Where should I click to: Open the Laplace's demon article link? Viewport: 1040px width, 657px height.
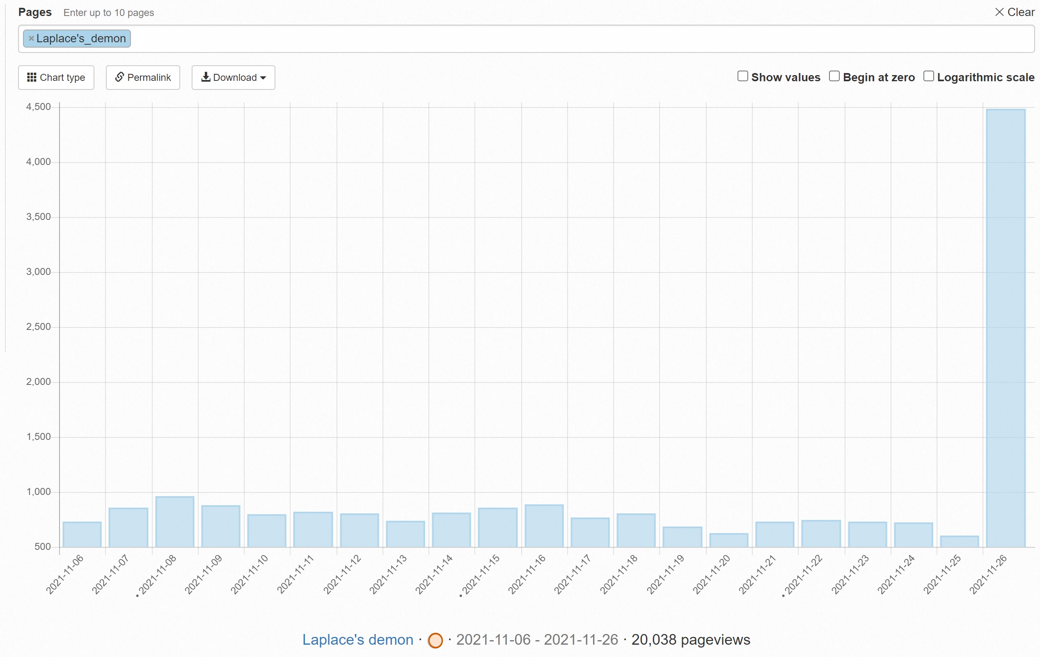(x=357, y=640)
